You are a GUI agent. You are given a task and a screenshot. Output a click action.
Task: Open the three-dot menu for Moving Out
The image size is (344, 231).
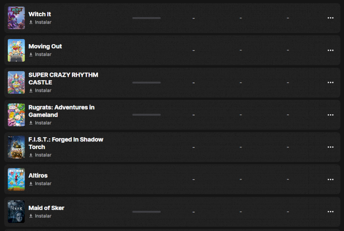(330, 50)
